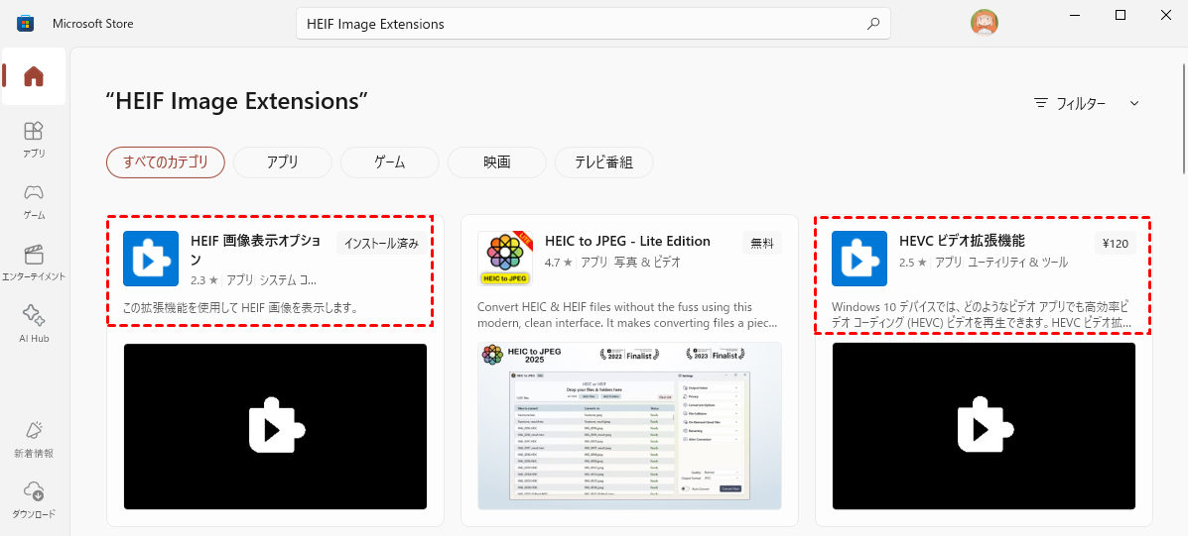The height and width of the screenshot is (536, 1188).
Task: Open the ゲーム section in sidebar
Action: click(34, 201)
